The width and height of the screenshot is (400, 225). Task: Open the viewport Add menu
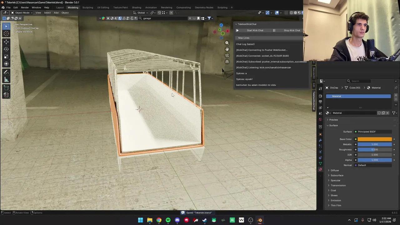click(56, 13)
